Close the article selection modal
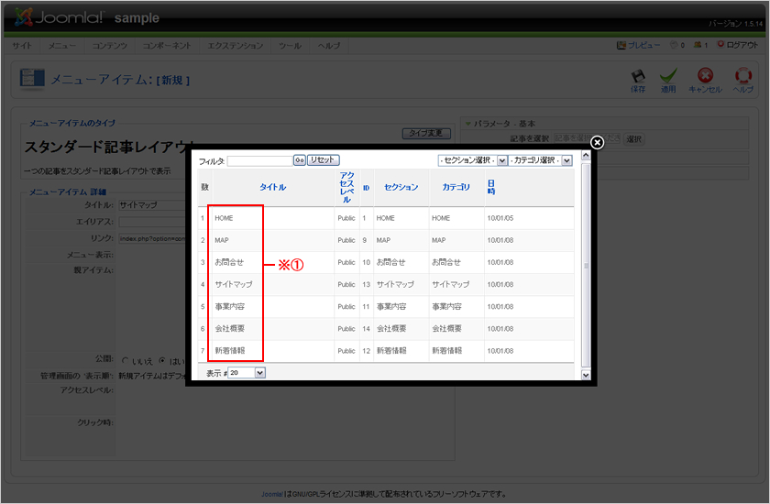Viewport: 770px width, 504px height. coord(597,142)
